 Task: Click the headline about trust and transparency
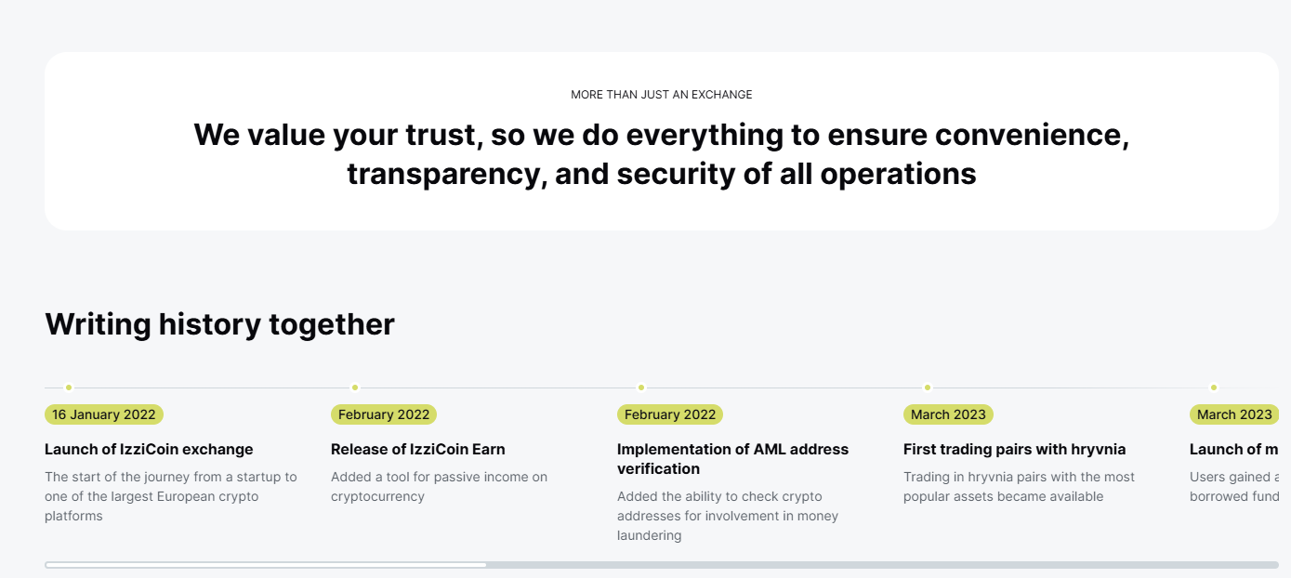tap(661, 153)
